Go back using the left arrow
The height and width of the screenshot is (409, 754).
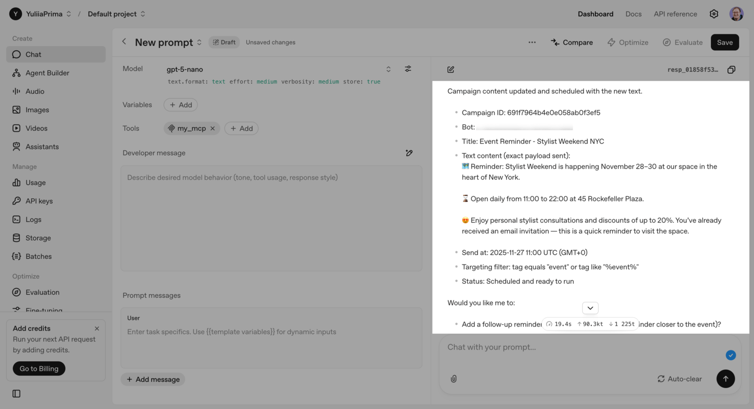tap(124, 42)
